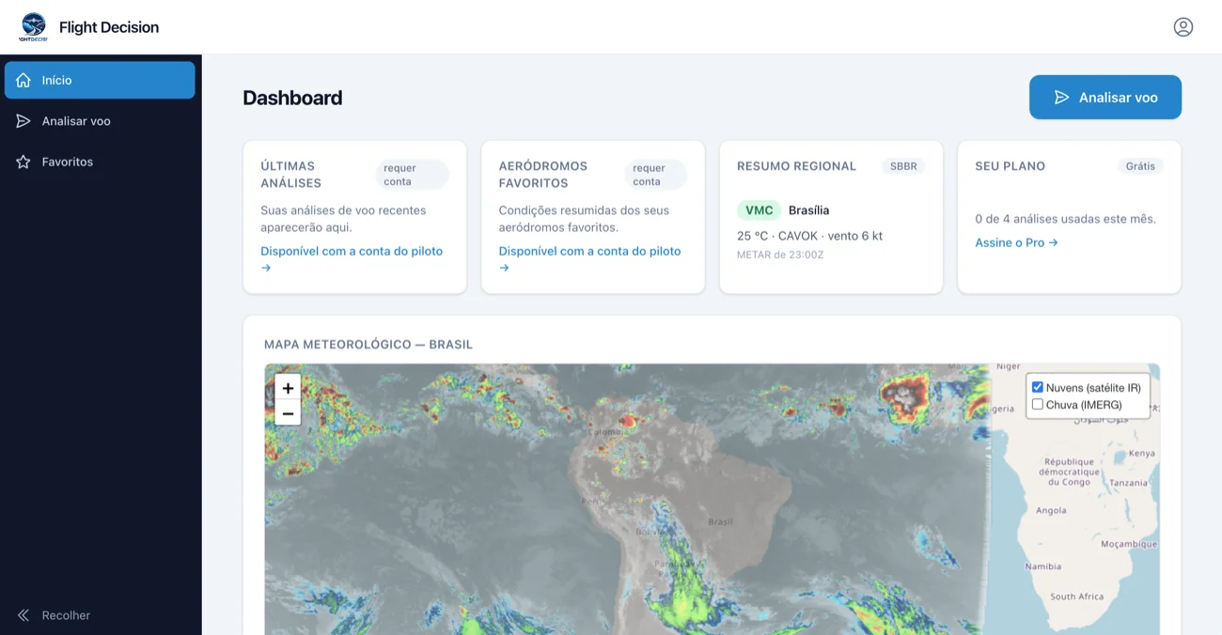Select Início in the sidebar
The width and height of the screenshot is (1222, 635).
[x=100, y=80]
